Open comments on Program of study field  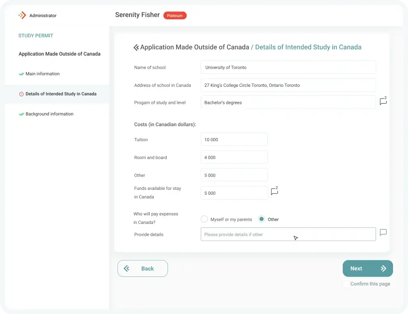pos(383,101)
